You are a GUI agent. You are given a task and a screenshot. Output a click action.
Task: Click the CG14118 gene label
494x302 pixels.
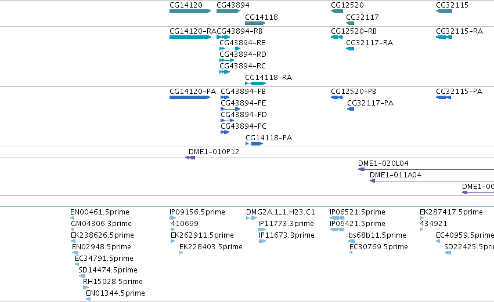click(x=261, y=17)
